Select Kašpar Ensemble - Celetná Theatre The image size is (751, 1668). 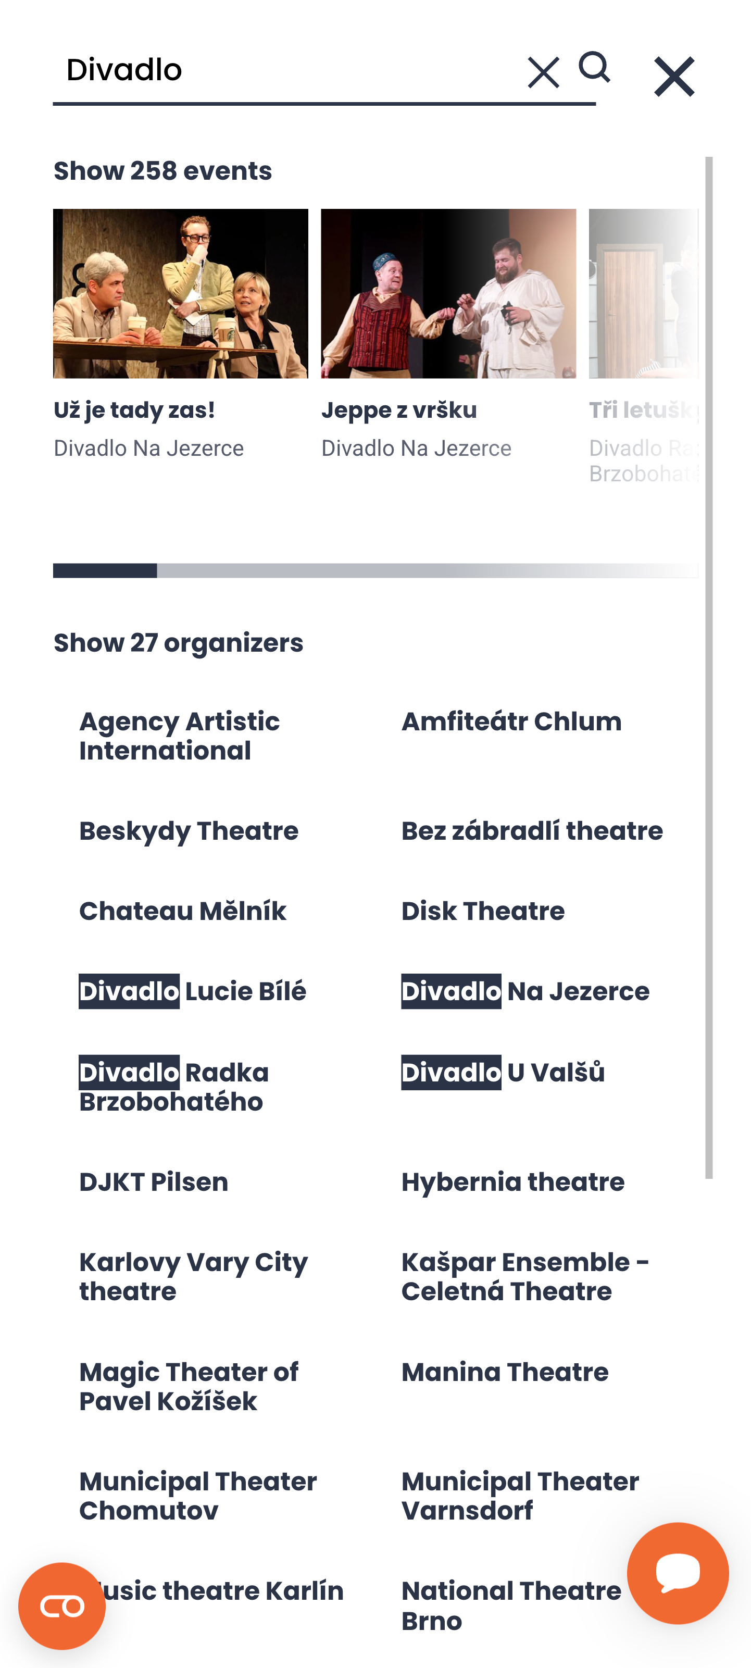point(527,1276)
